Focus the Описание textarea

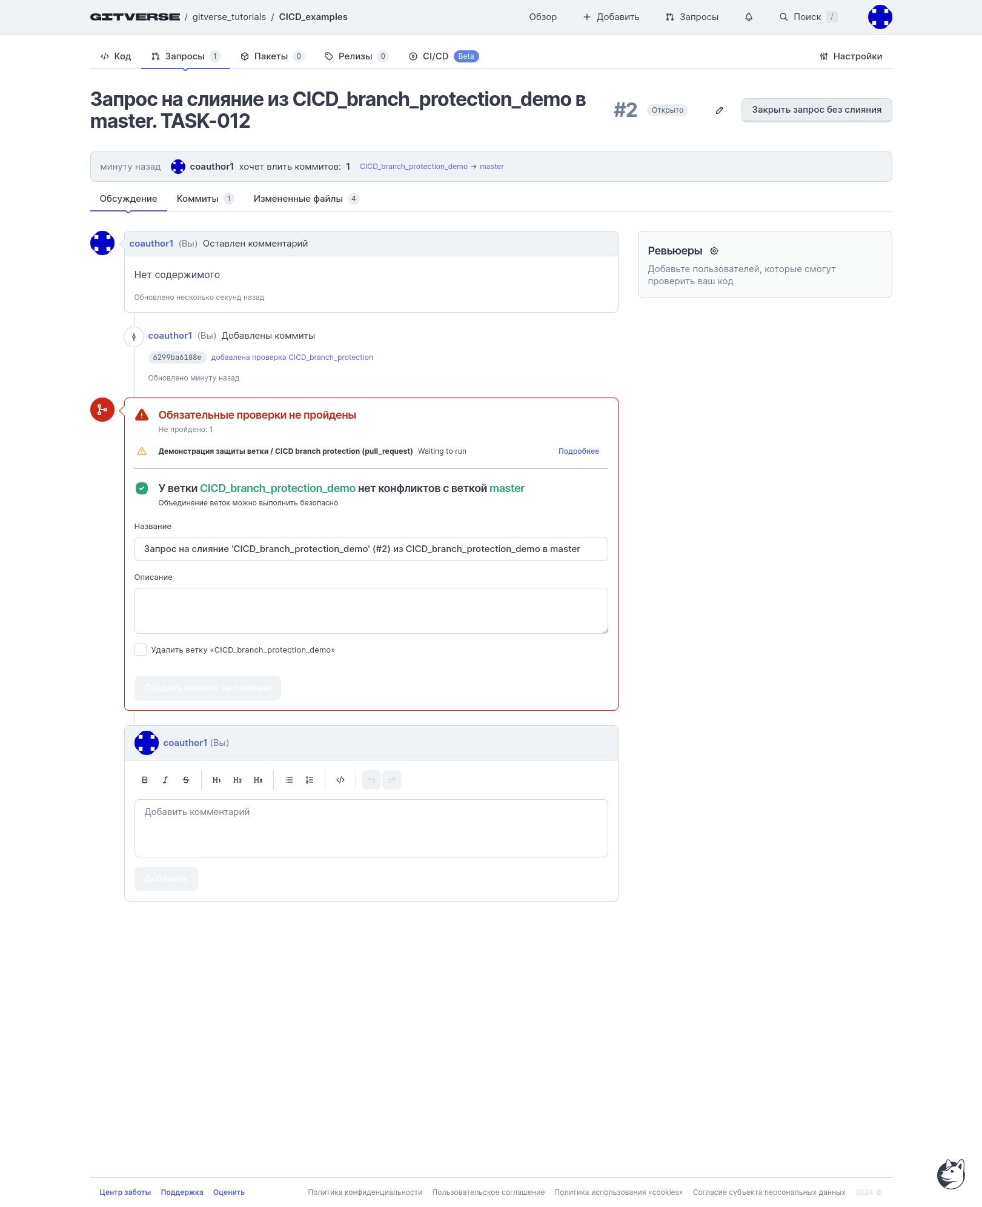(x=371, y=611)
